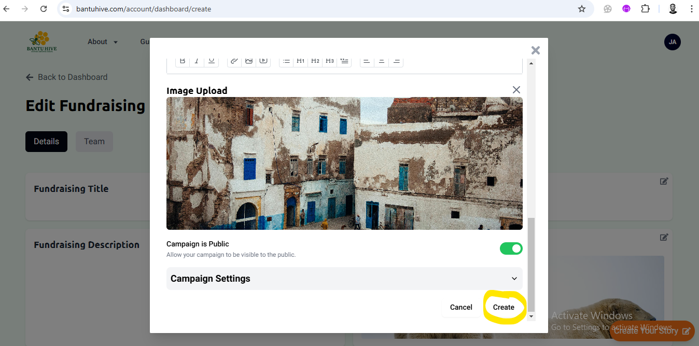Toggle bold formatting in editor toolbar
The width and height of the screenshot is (699, 346).
click(183, 61)
